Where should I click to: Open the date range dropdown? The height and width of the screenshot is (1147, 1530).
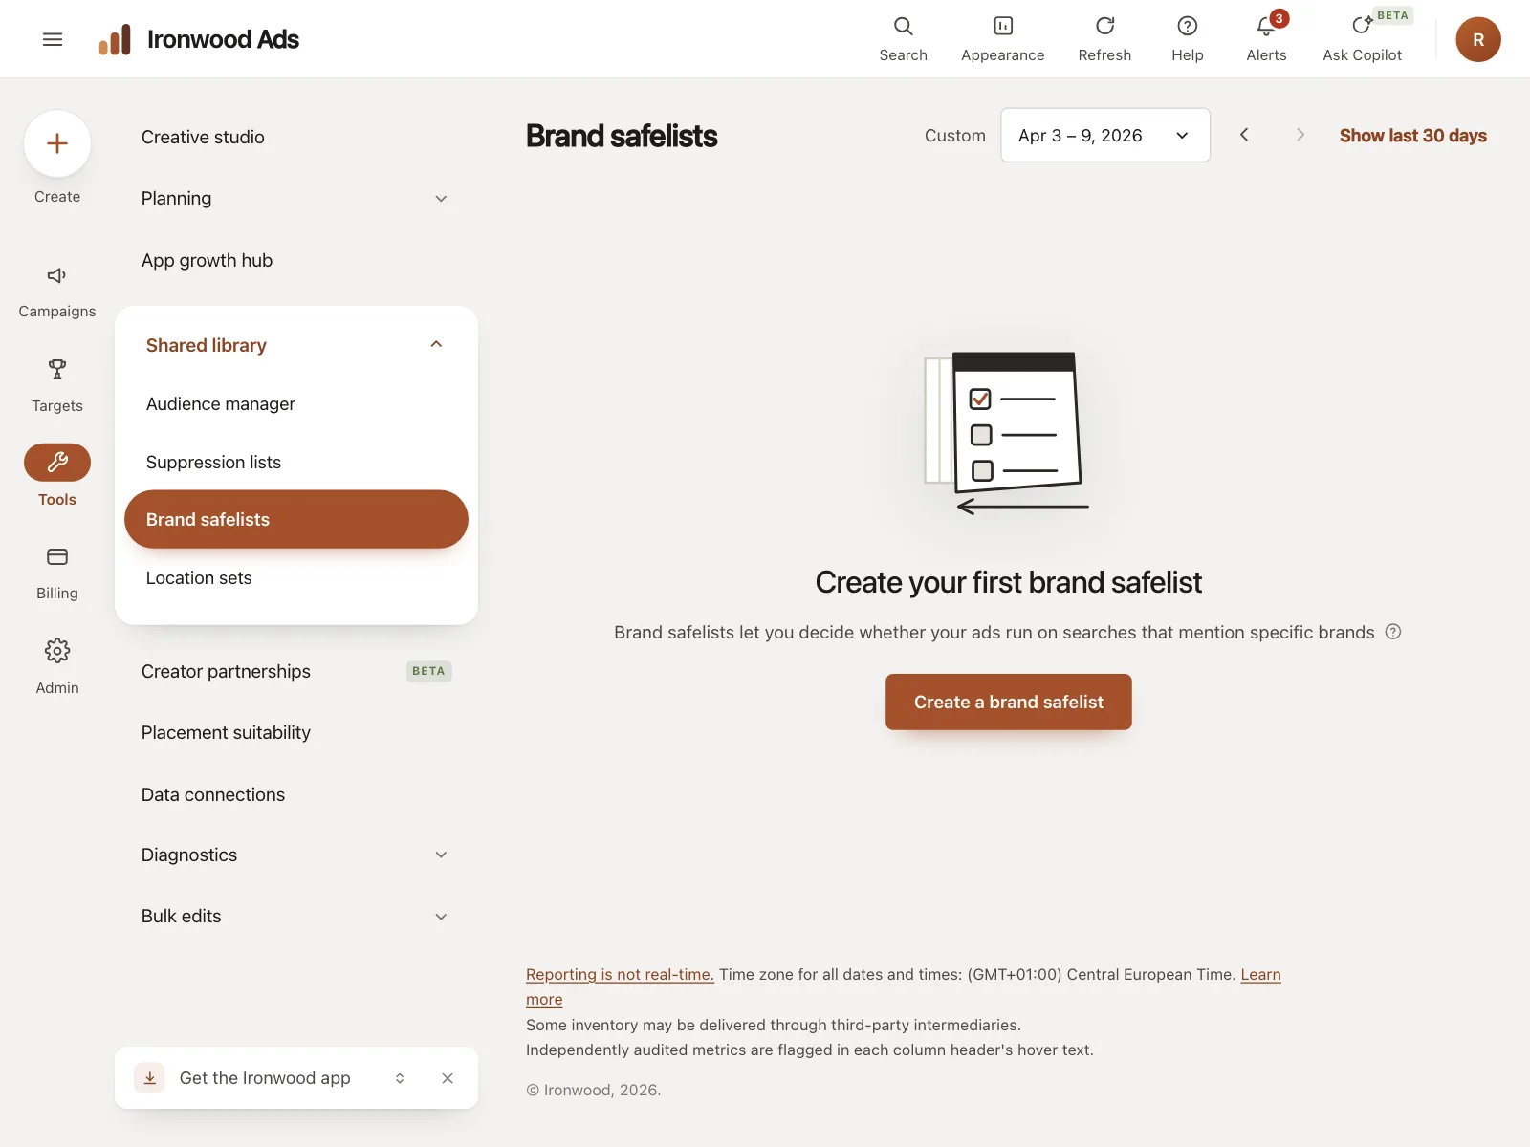(1104, 135)
